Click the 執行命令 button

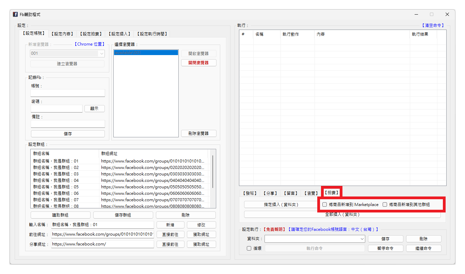(315, 249)
